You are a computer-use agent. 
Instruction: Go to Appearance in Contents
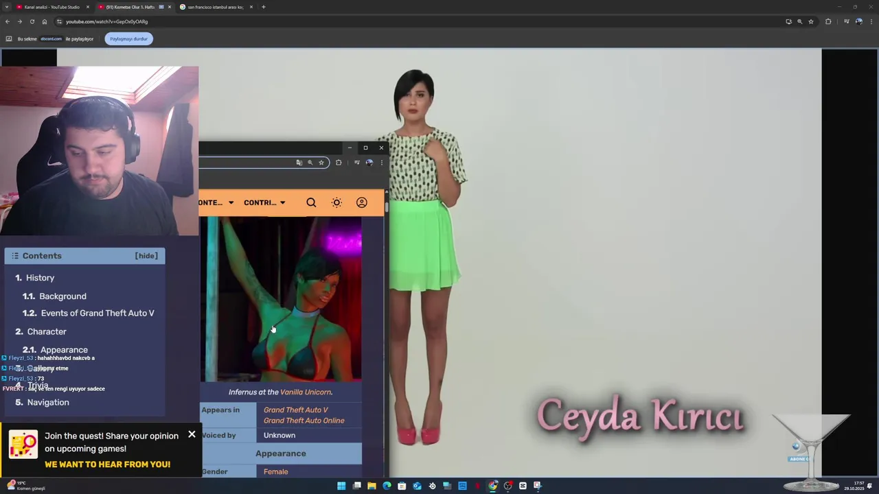coord(64,350)
